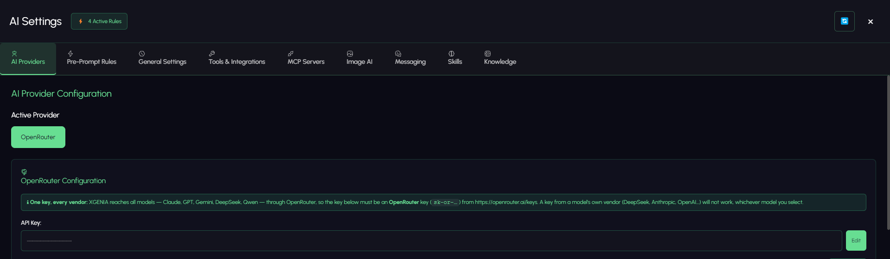
Task: Click the openrouter.ai/keys URL in the notice
Action: point(506,202)
